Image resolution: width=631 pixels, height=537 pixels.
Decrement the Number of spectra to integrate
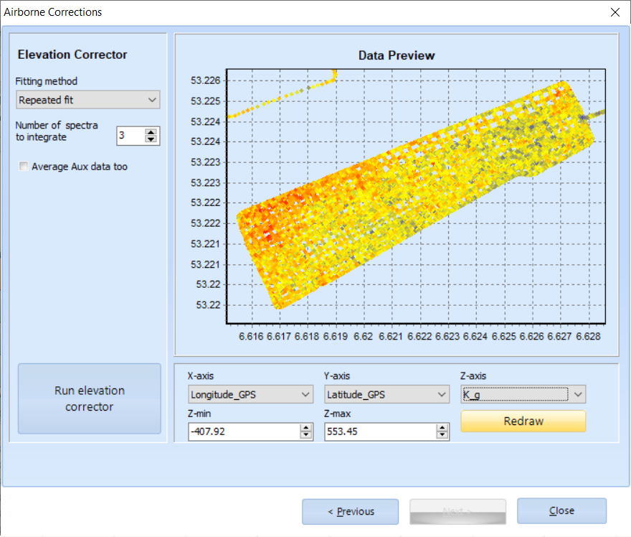point(151,139)
